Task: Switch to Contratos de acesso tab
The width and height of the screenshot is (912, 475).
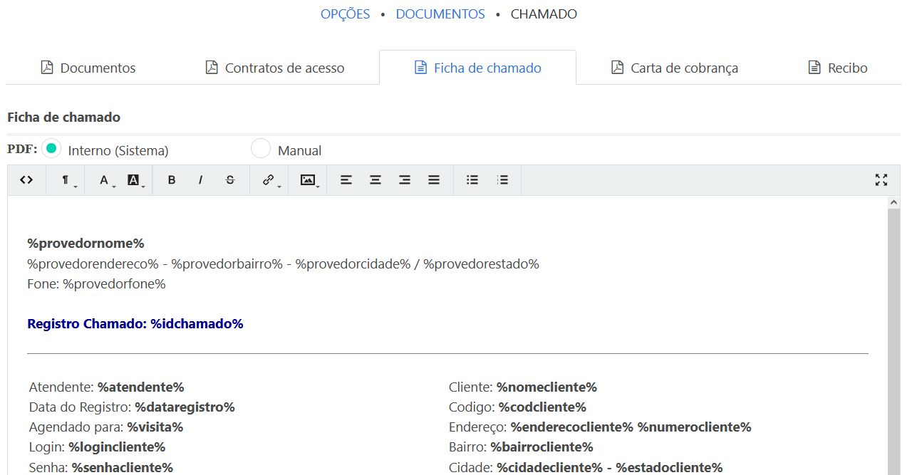Action: (274, 68)
